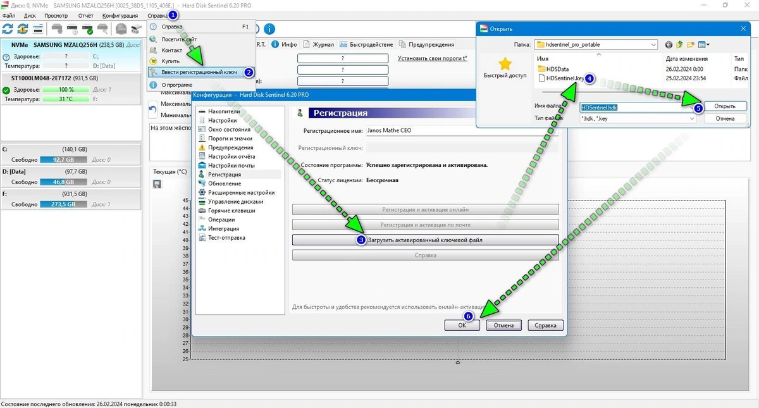Screen dimensions: 759x408
Task: Choose Справка F1 entry in the help menu
Action: tap(201, 27)
